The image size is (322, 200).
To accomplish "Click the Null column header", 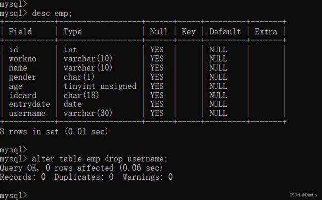I will point(159,32).
